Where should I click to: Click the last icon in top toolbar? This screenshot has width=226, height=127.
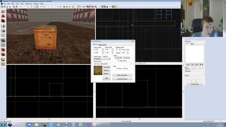(x=116, y=7)
